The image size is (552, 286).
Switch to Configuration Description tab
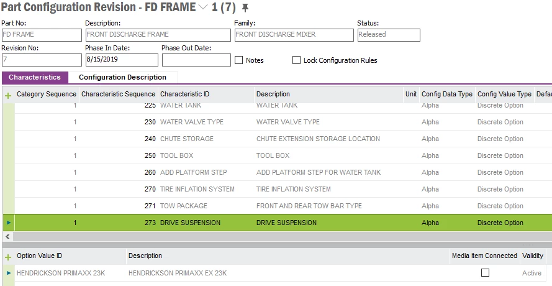[122, 78]
